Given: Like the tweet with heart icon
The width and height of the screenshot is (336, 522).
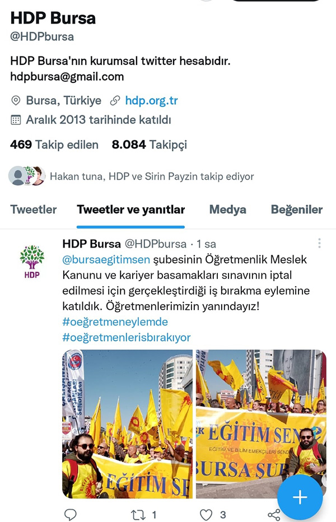Looking at the screenshot, I should point(206,515).
